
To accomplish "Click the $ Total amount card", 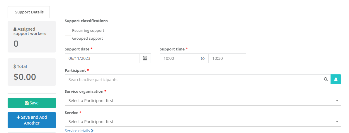I will [32, 72].
